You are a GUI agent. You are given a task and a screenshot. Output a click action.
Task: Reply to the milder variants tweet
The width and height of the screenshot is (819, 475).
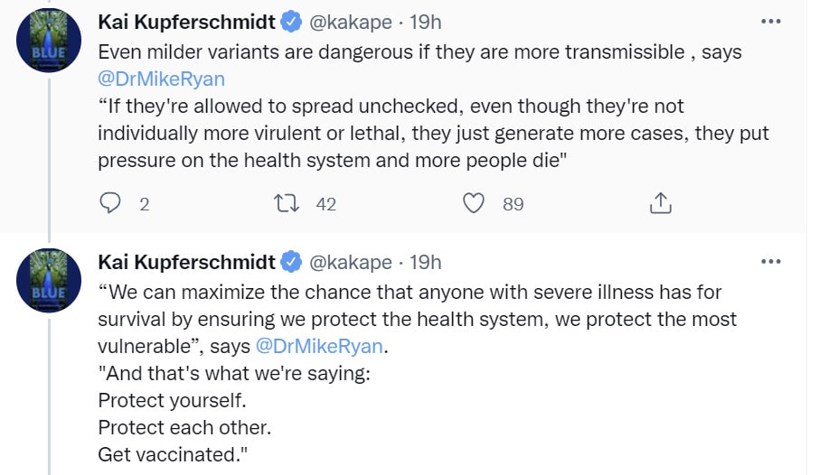tap(110, 203)
